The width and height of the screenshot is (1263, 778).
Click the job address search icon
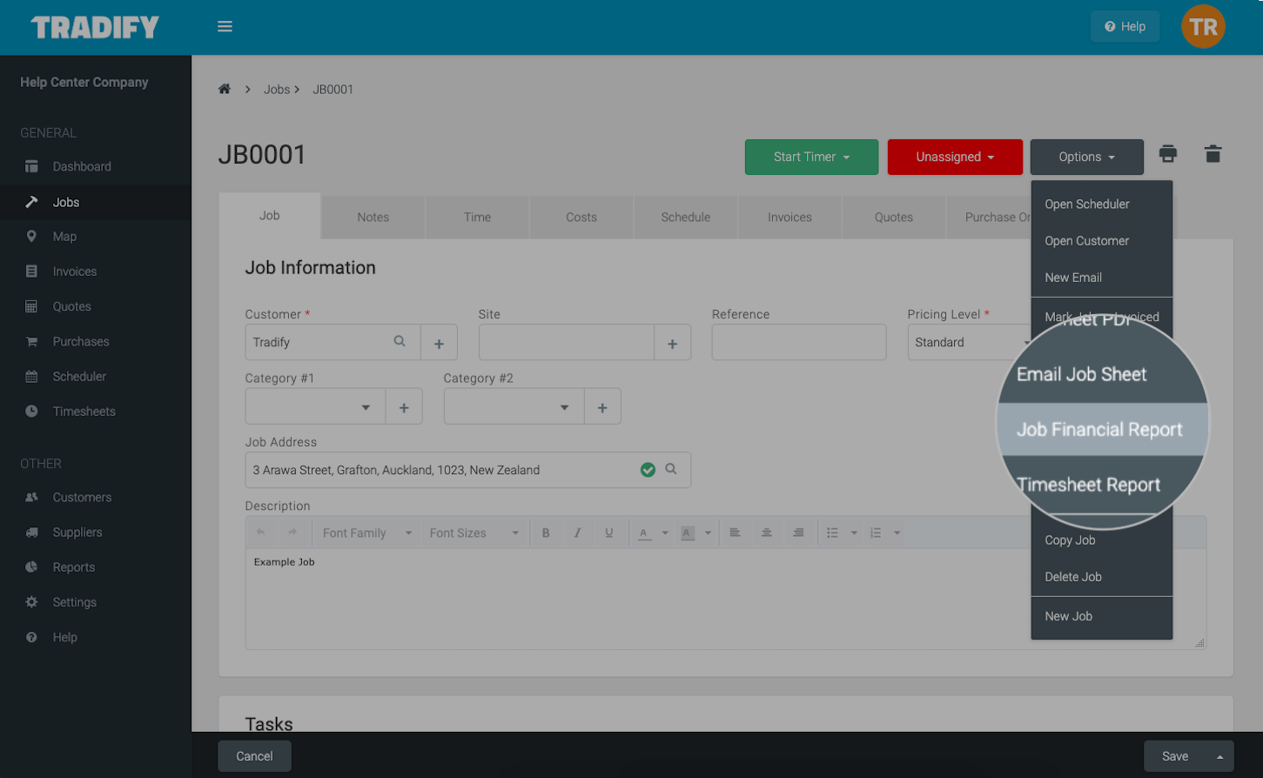[671, 469]
